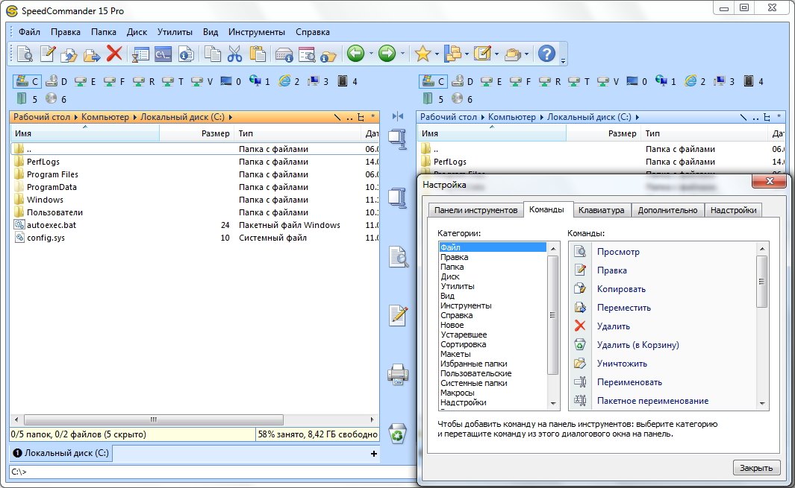Click the printer icon in middle strip
This screenshot has width=795, height=488.
coord(398,373)
